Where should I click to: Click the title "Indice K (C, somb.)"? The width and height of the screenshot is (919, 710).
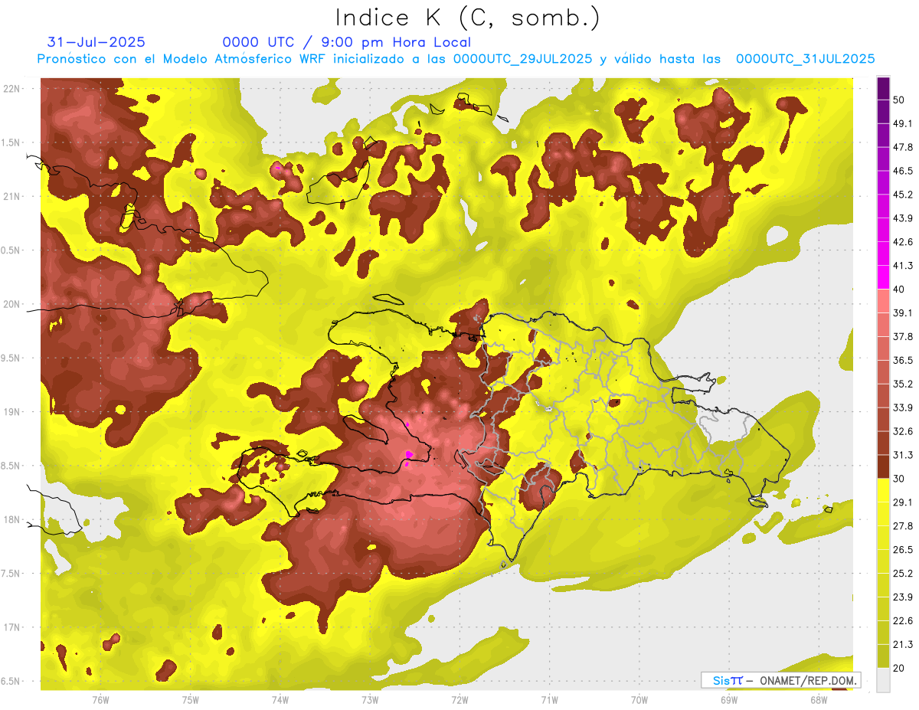point(468,18)
